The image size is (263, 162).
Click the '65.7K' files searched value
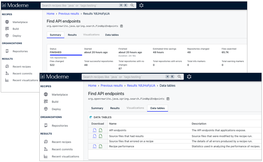point(225,52)
